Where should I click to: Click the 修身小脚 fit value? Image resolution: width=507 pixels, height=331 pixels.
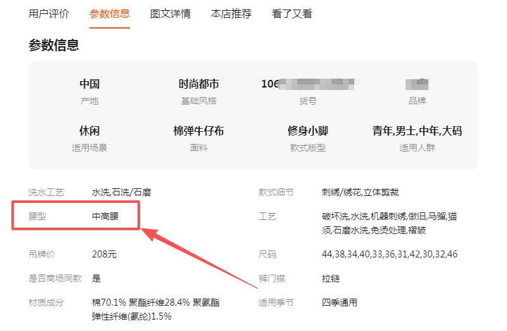307,131
